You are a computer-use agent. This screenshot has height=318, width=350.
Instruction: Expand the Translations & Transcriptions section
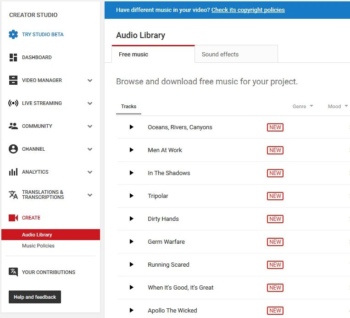[x=90, y=195]
